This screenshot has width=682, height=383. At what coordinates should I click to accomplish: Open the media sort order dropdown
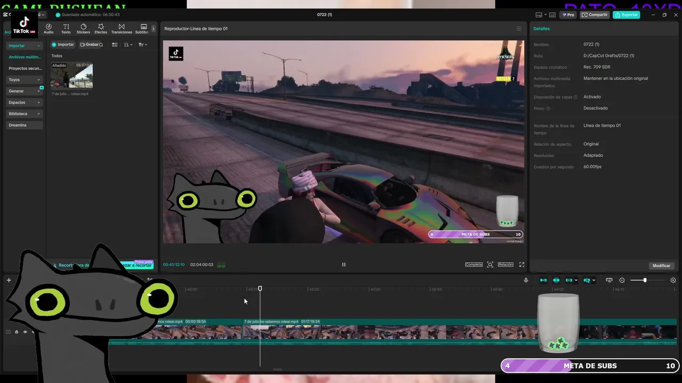[x=128, y=45]
